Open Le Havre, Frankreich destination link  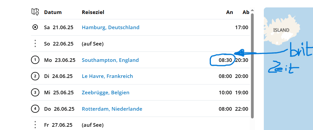[107, 76]
